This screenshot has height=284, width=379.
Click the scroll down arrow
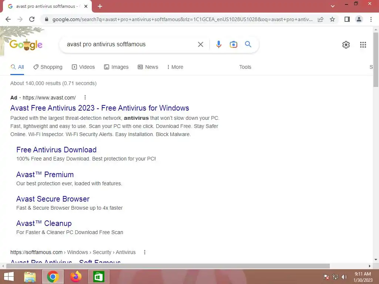pos(376,260)
